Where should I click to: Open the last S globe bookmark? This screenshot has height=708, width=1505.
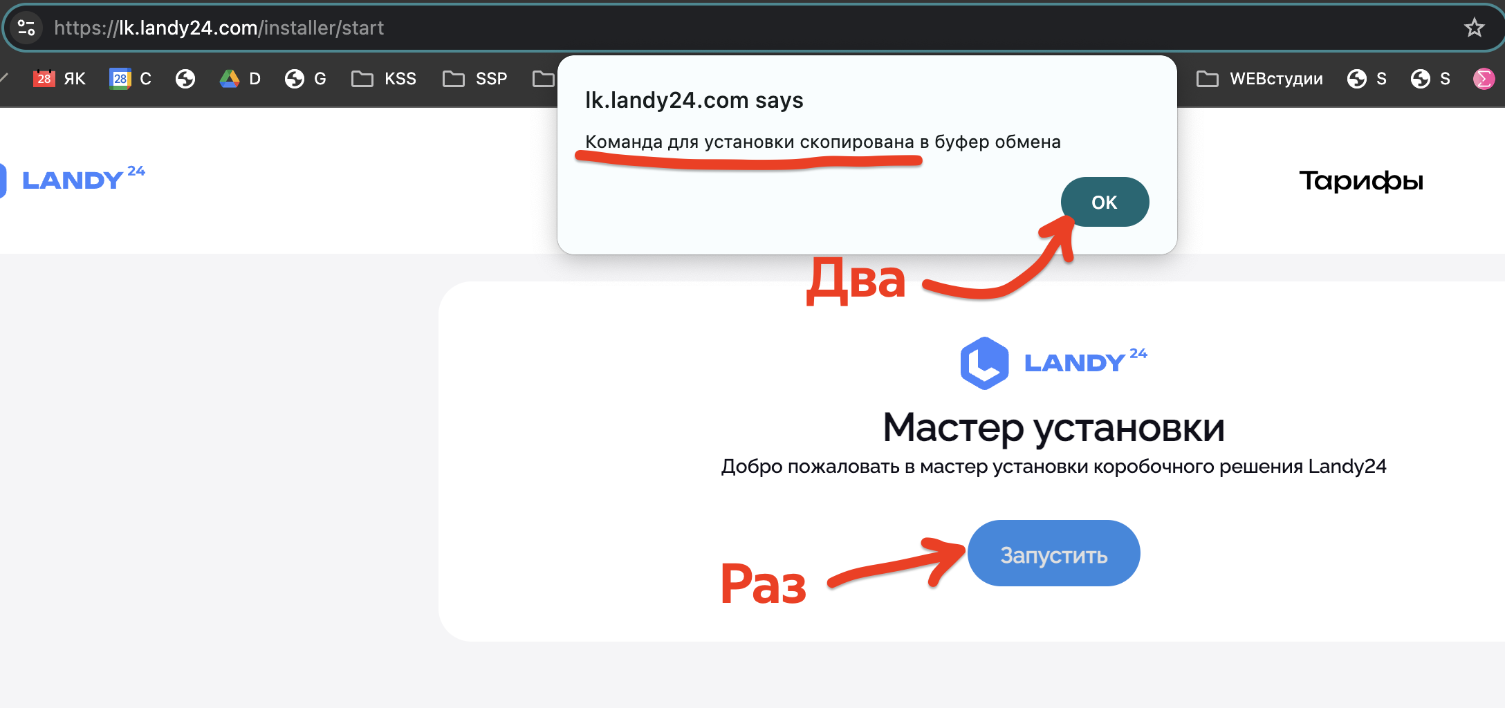pos(1430,79)
